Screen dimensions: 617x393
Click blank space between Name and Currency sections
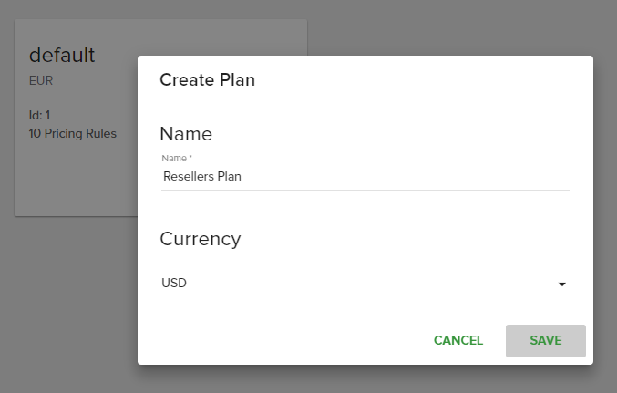(365, 210)
